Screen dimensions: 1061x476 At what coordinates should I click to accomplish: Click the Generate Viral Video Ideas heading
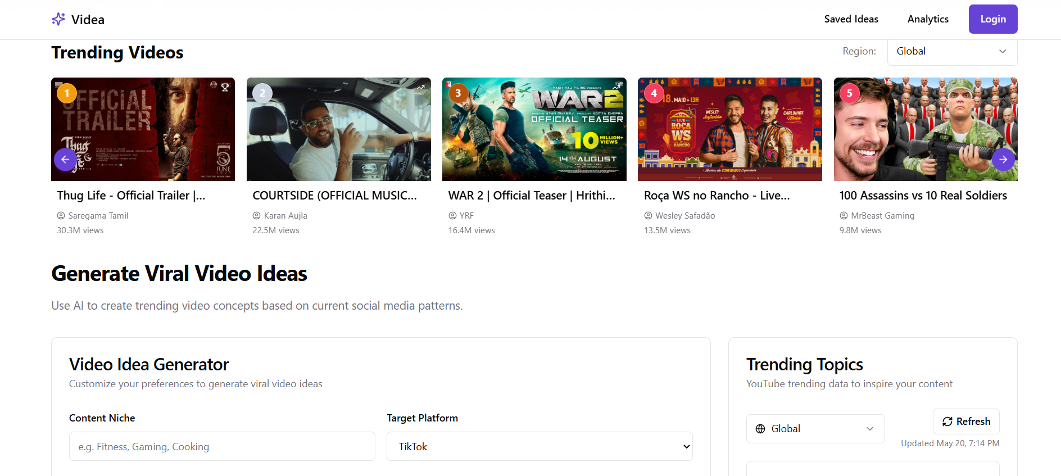(x=179, y=274)
